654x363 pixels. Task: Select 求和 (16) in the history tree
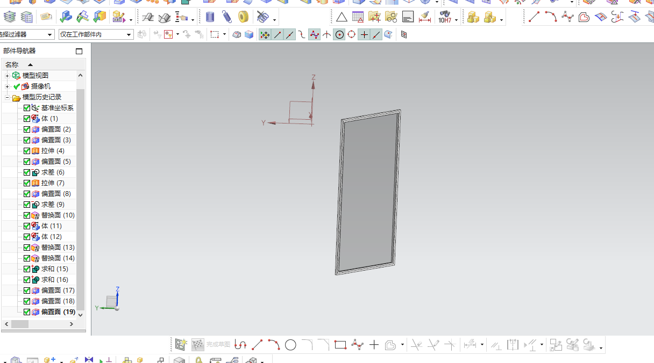click(x=55, y=280)
